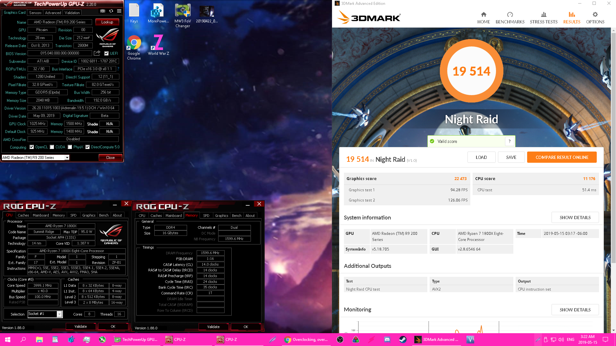Switch to TechPowerUp GPU-Z taskbar window
616x346 pixels.
(136, 340)
